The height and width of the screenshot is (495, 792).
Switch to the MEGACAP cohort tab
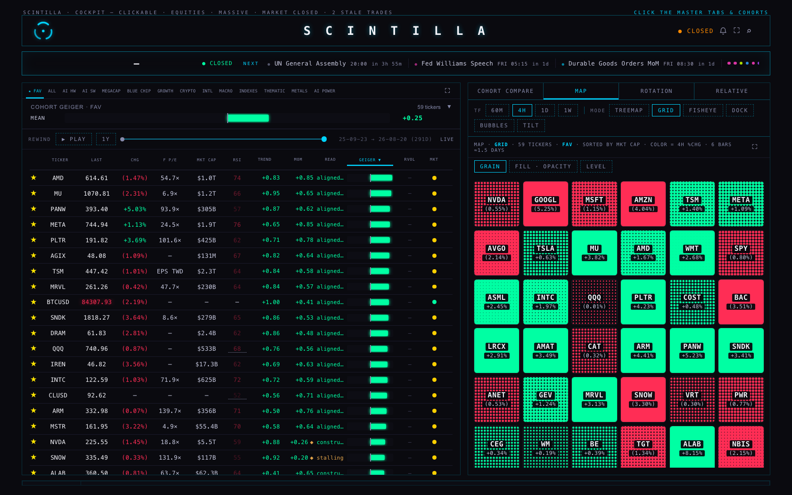point(111,91)
